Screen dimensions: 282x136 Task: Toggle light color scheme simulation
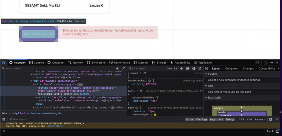click(188, 68)
